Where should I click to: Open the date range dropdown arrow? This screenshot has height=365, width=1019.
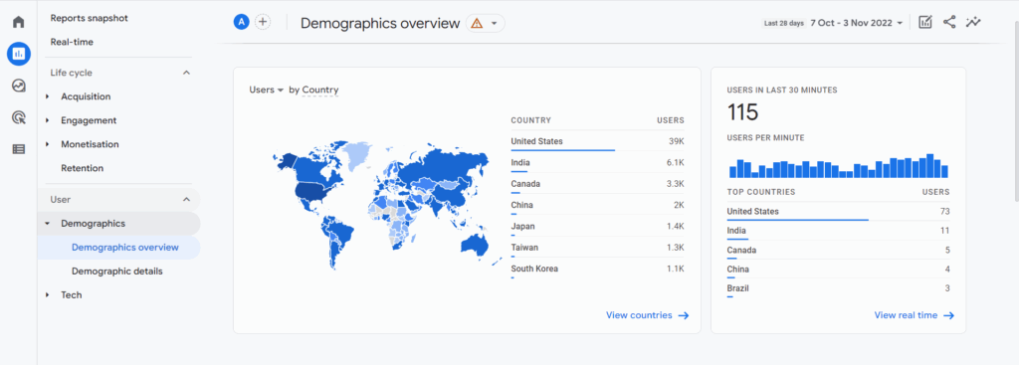point(900,23)
